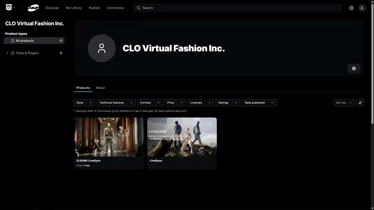Click the language globe icon in header
374x210 pixels.
pyautogui.click(x=352, y=8)
